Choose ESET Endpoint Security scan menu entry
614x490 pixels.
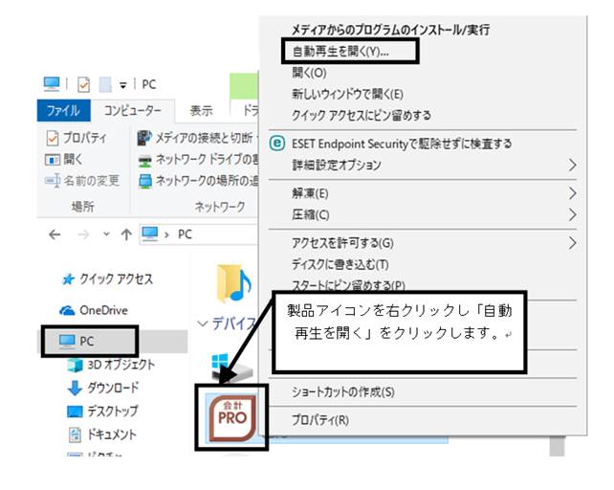coord(402,144)
